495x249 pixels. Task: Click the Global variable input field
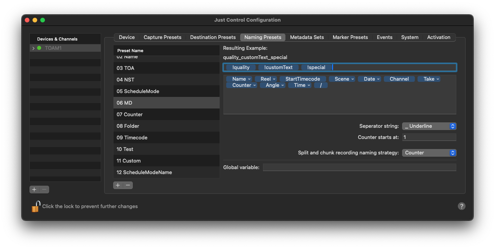click(x=359, y=168)
